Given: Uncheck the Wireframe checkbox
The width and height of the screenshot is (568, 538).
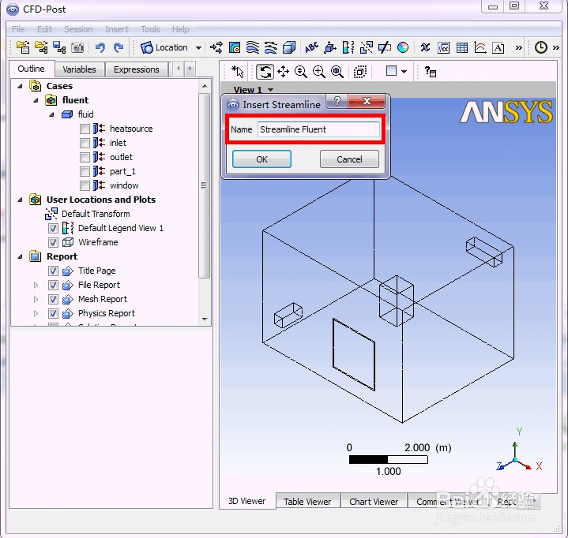Looking at the screenshot, I should (53, 242).
